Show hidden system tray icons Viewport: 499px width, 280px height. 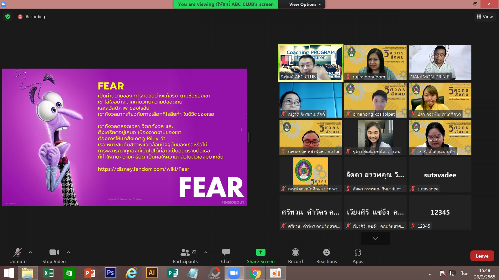pyautogui.click(x=430, y=274)
